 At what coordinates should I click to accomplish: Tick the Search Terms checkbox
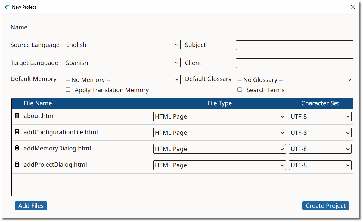(240, 90)
